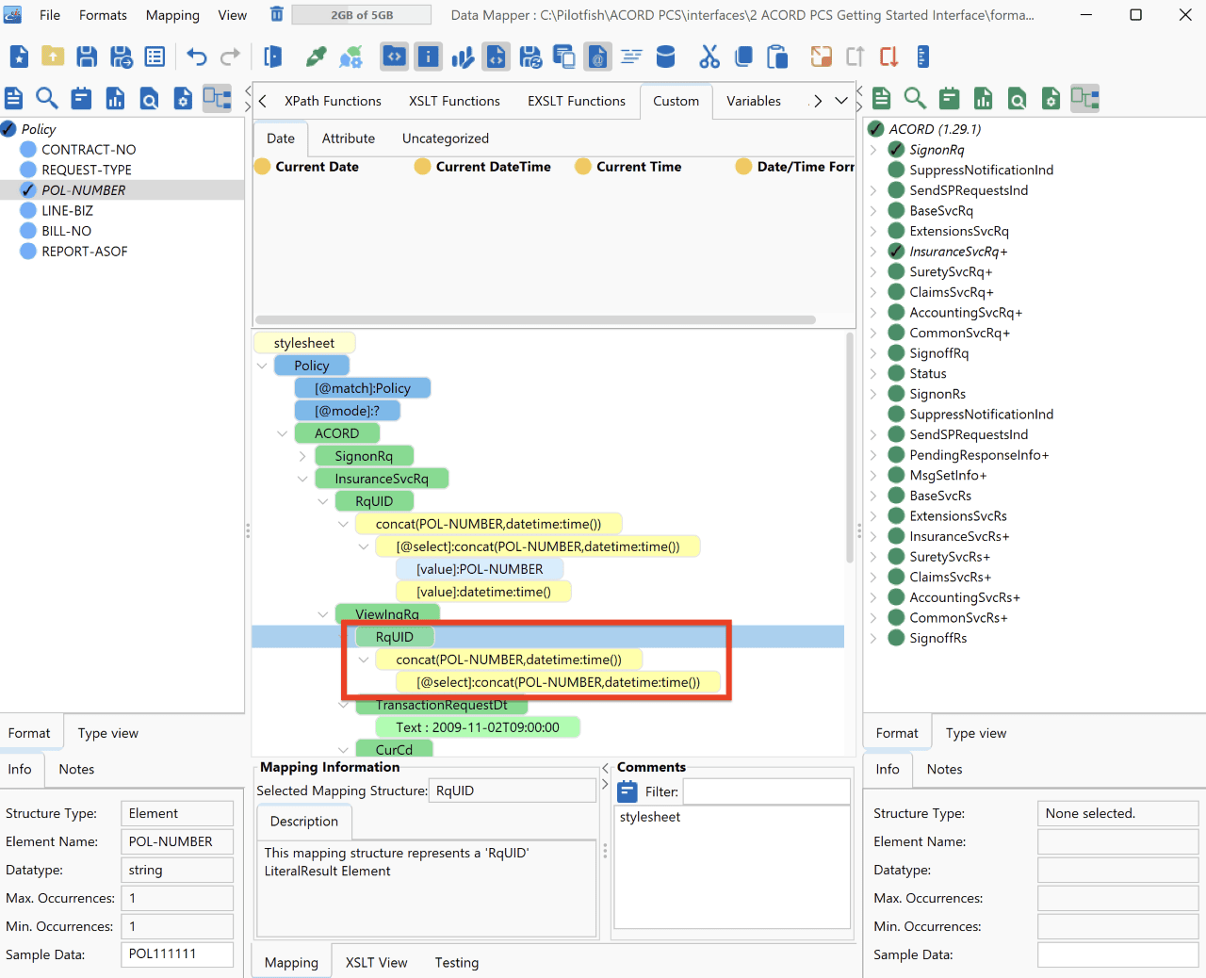Select CONTRACT-NO in the source tree
Image resolution: width=1206 pixels, height=978 pixels.
pos(89,149)
